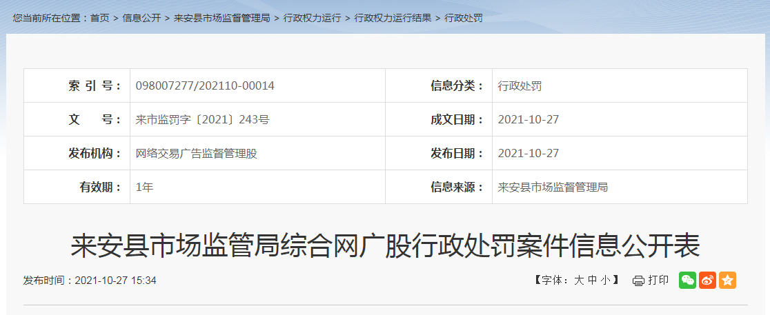
Task: Click the star favorites icon
Action: [728, 280]
